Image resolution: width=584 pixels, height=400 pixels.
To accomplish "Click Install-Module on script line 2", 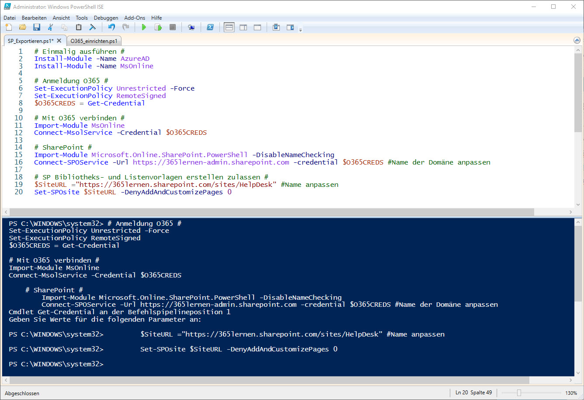I will pyautogui.click(x=63, y=59).
